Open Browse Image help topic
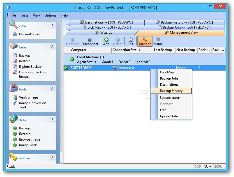234x177 pixels. 30,139
